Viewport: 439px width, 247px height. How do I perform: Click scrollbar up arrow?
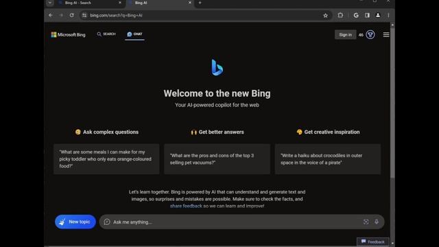pyautogui.click(x=392, y=25)
